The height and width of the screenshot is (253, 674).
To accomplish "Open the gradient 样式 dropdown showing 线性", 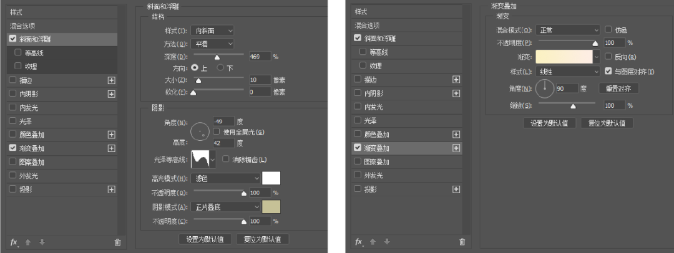I will pyautogui.click(x=568, y=71).
